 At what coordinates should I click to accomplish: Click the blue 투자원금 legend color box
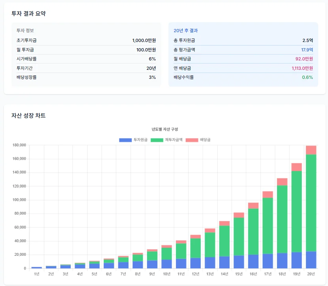coord(125,140)
